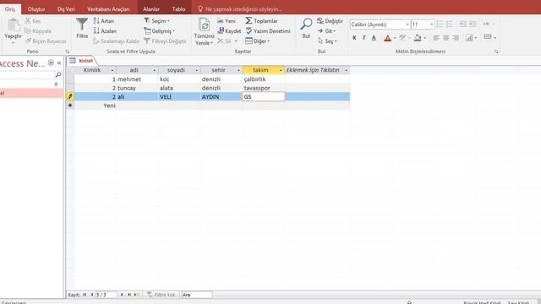Click the Kimlik column header
The image size is (541, 304).
point(95,70)
